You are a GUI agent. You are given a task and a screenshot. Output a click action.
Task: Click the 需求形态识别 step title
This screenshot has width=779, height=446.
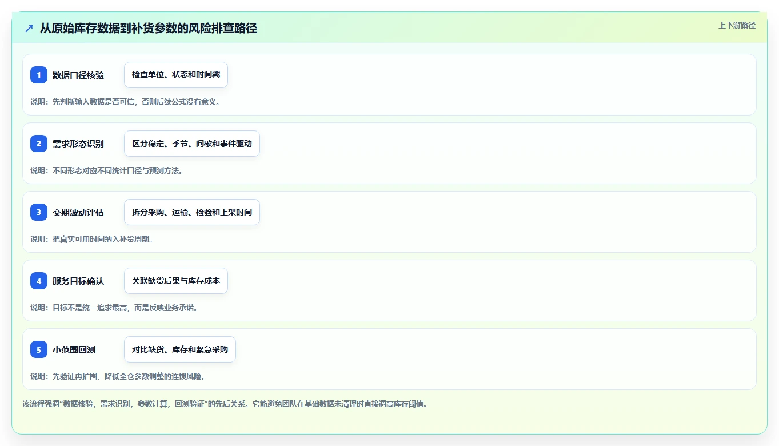click(78, 144)
